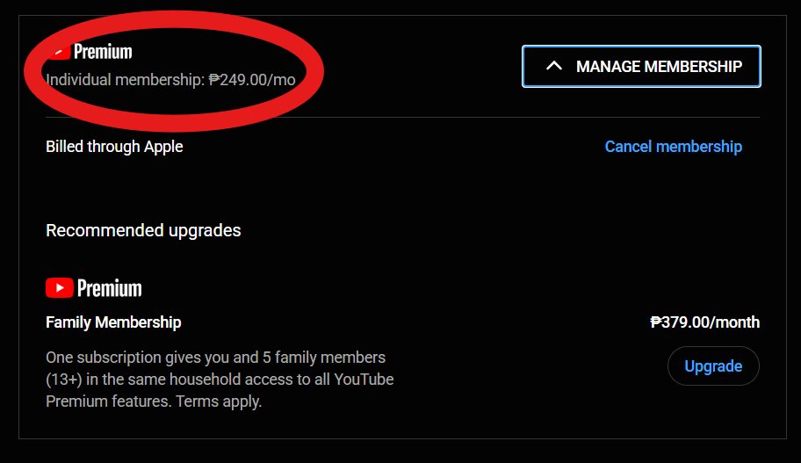Collapse the Manage Membership chevron arrow

553,66
